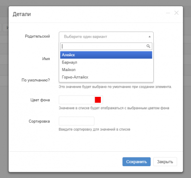Minimize the 'Детали' dialog

[168, 13]
